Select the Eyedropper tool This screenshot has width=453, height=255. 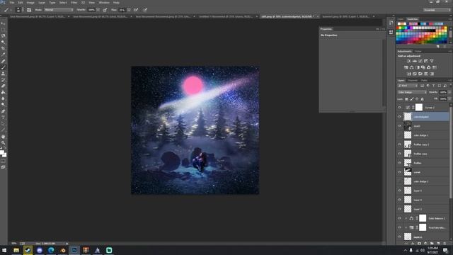click(3, 55)
